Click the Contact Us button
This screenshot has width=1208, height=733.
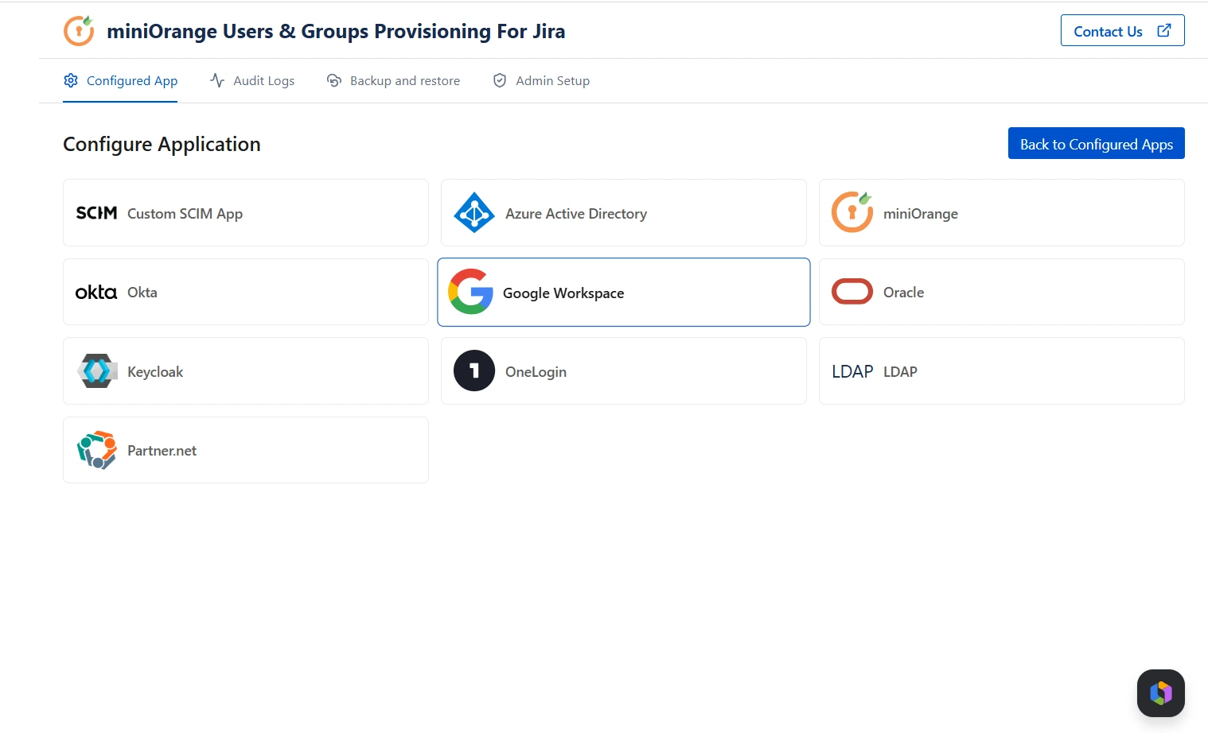(1122, 30)
